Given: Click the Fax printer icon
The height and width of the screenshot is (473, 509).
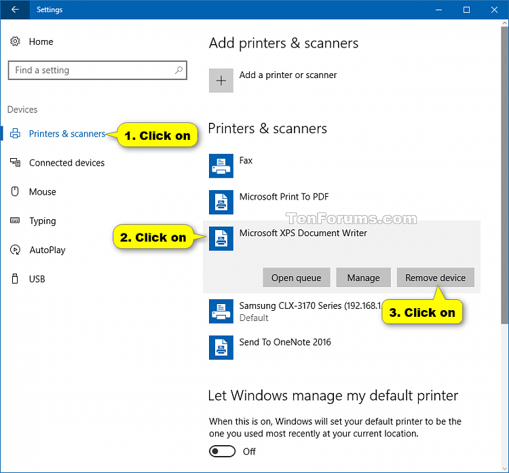Looking at the screenshot, I should click(221, 166).
